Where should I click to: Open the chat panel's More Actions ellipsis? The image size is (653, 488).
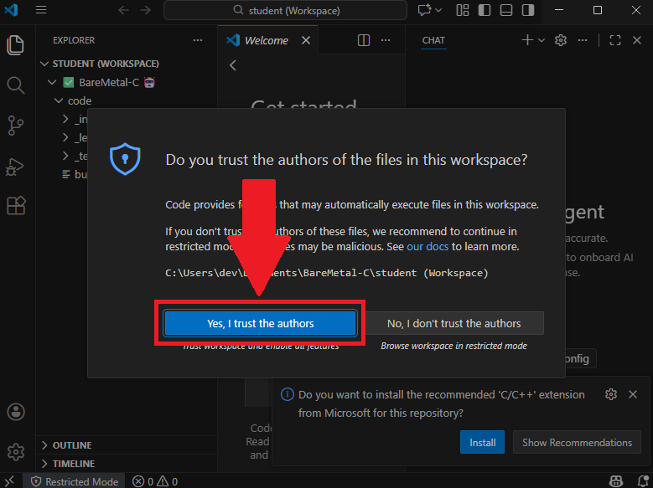click(583, 40)
